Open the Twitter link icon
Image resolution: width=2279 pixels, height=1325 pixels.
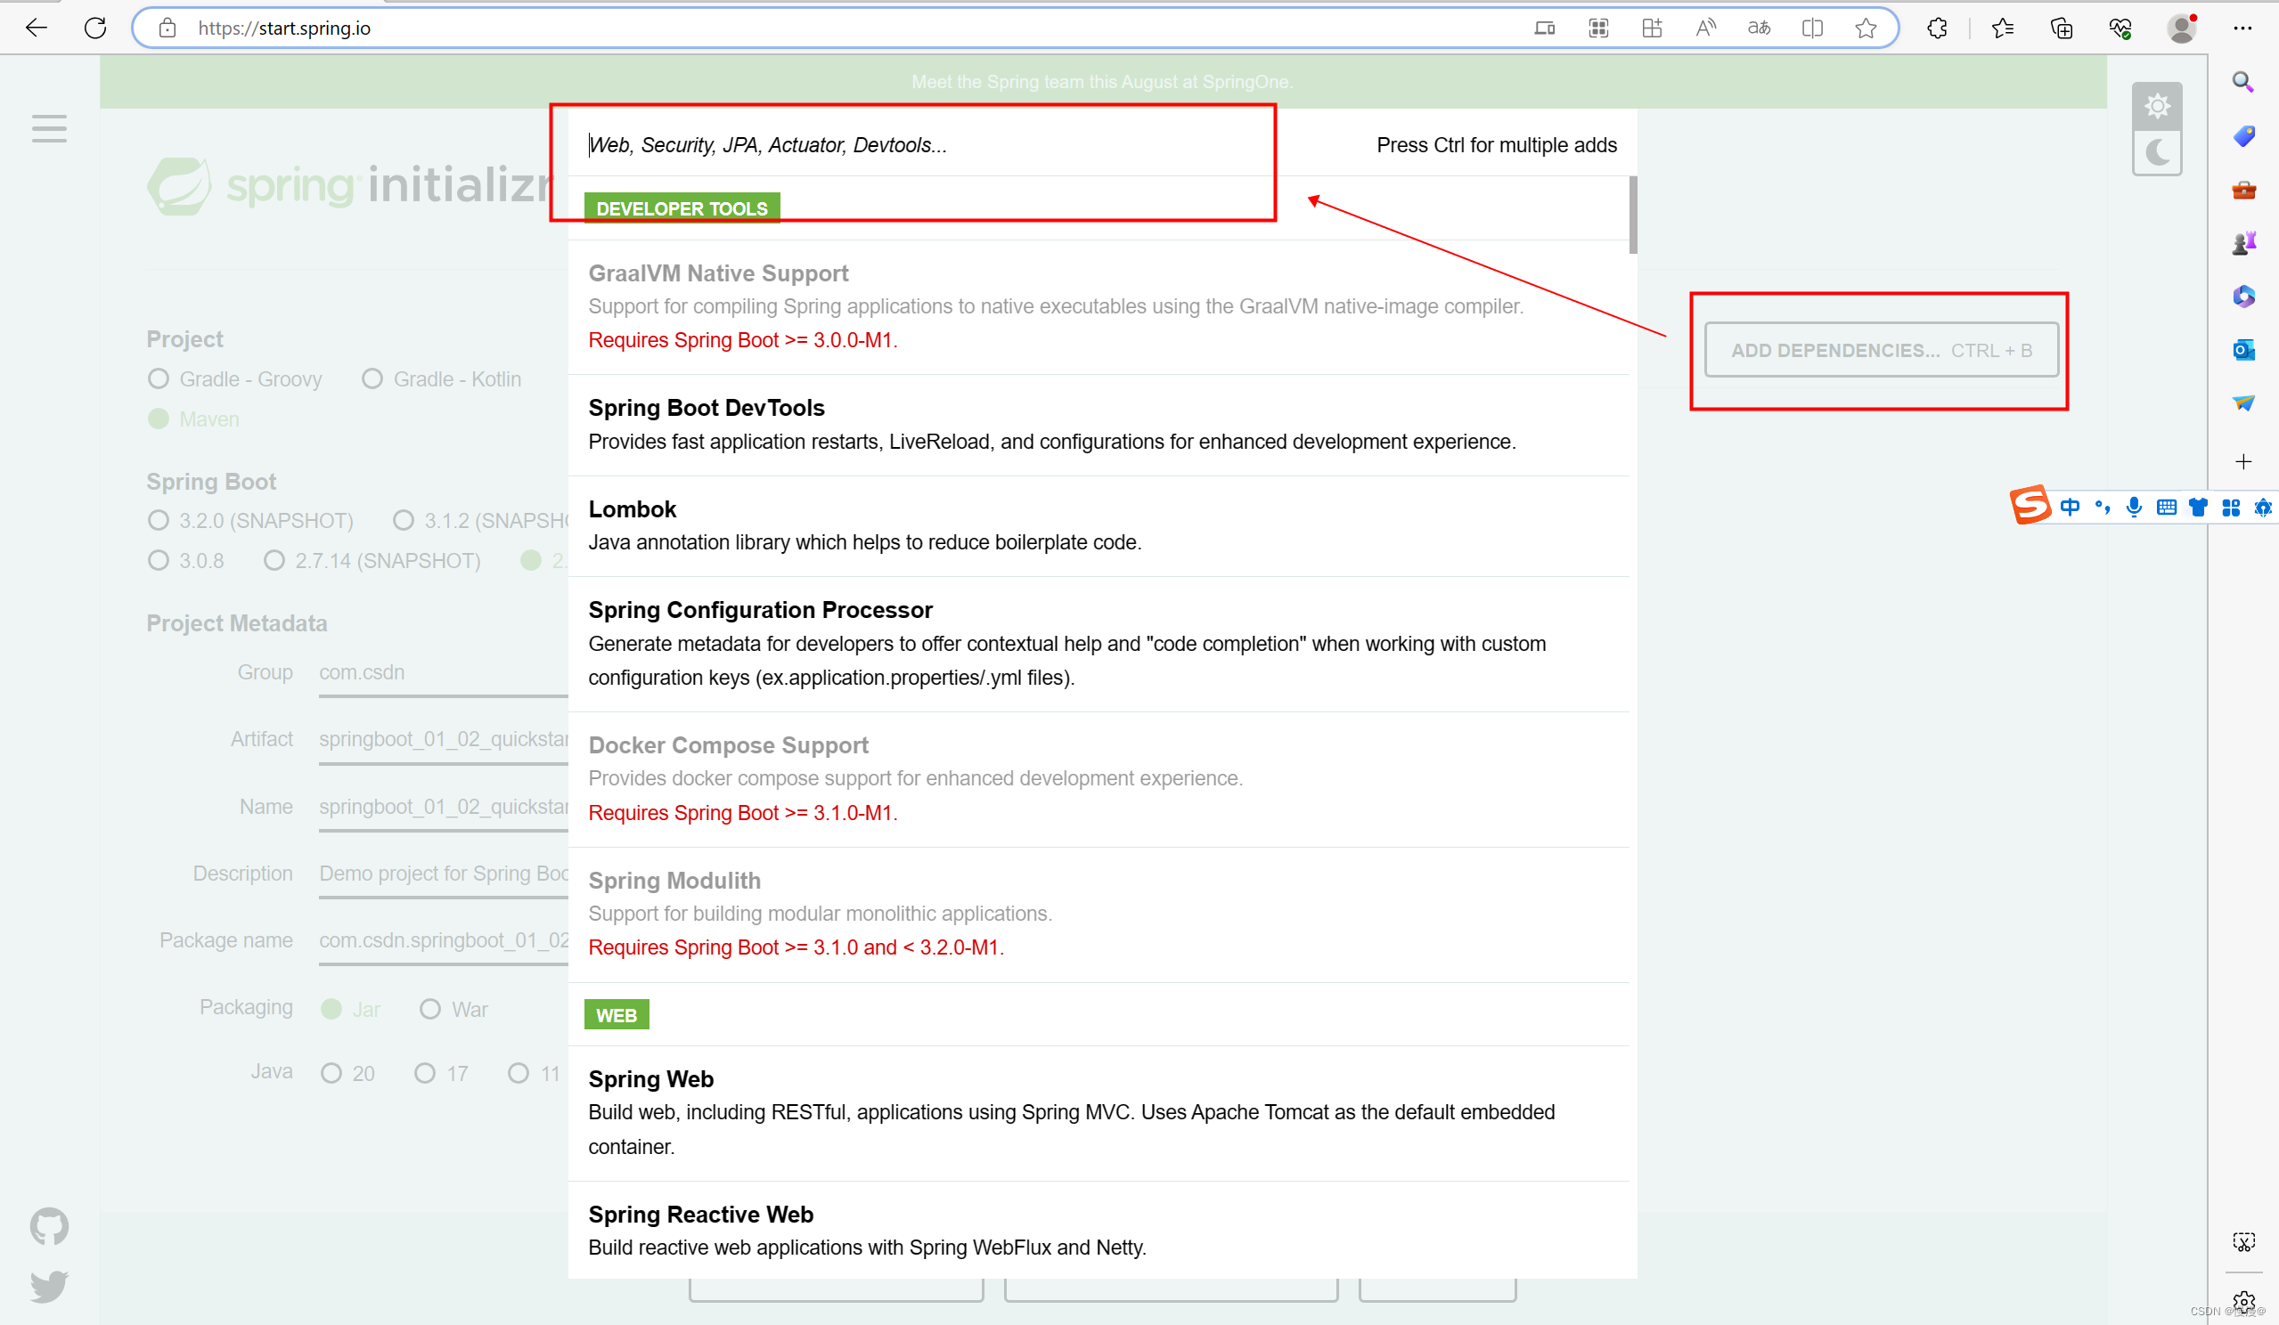click(x=49, y=1286)
